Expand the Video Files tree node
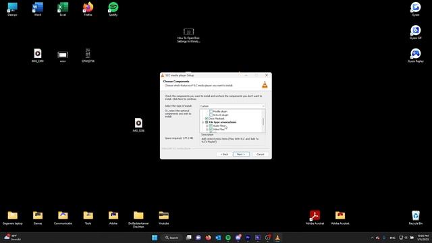 207,130
